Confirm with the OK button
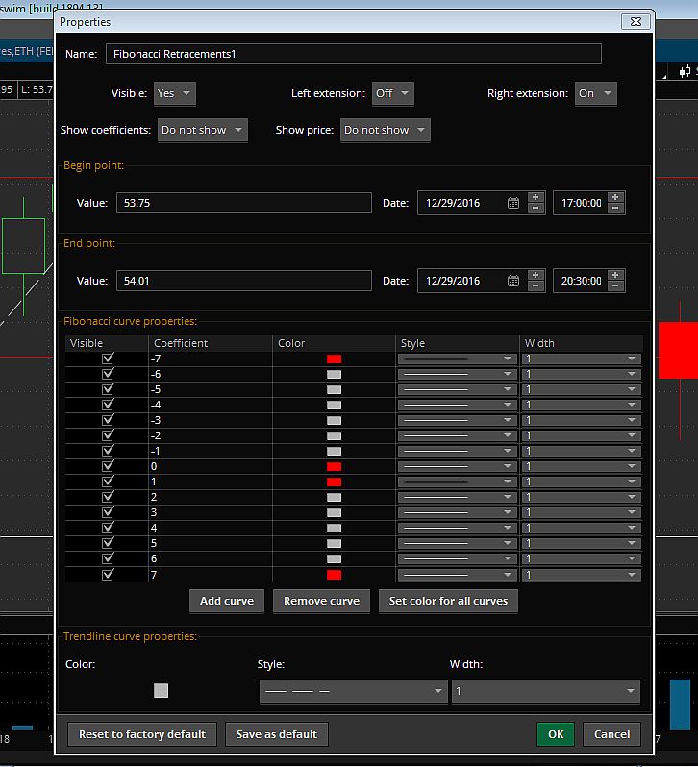 pyautogui.click(x=556, y=734)
